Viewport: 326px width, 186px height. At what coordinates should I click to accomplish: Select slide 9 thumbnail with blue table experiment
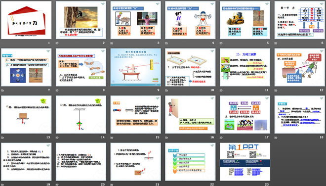point(135,67)
